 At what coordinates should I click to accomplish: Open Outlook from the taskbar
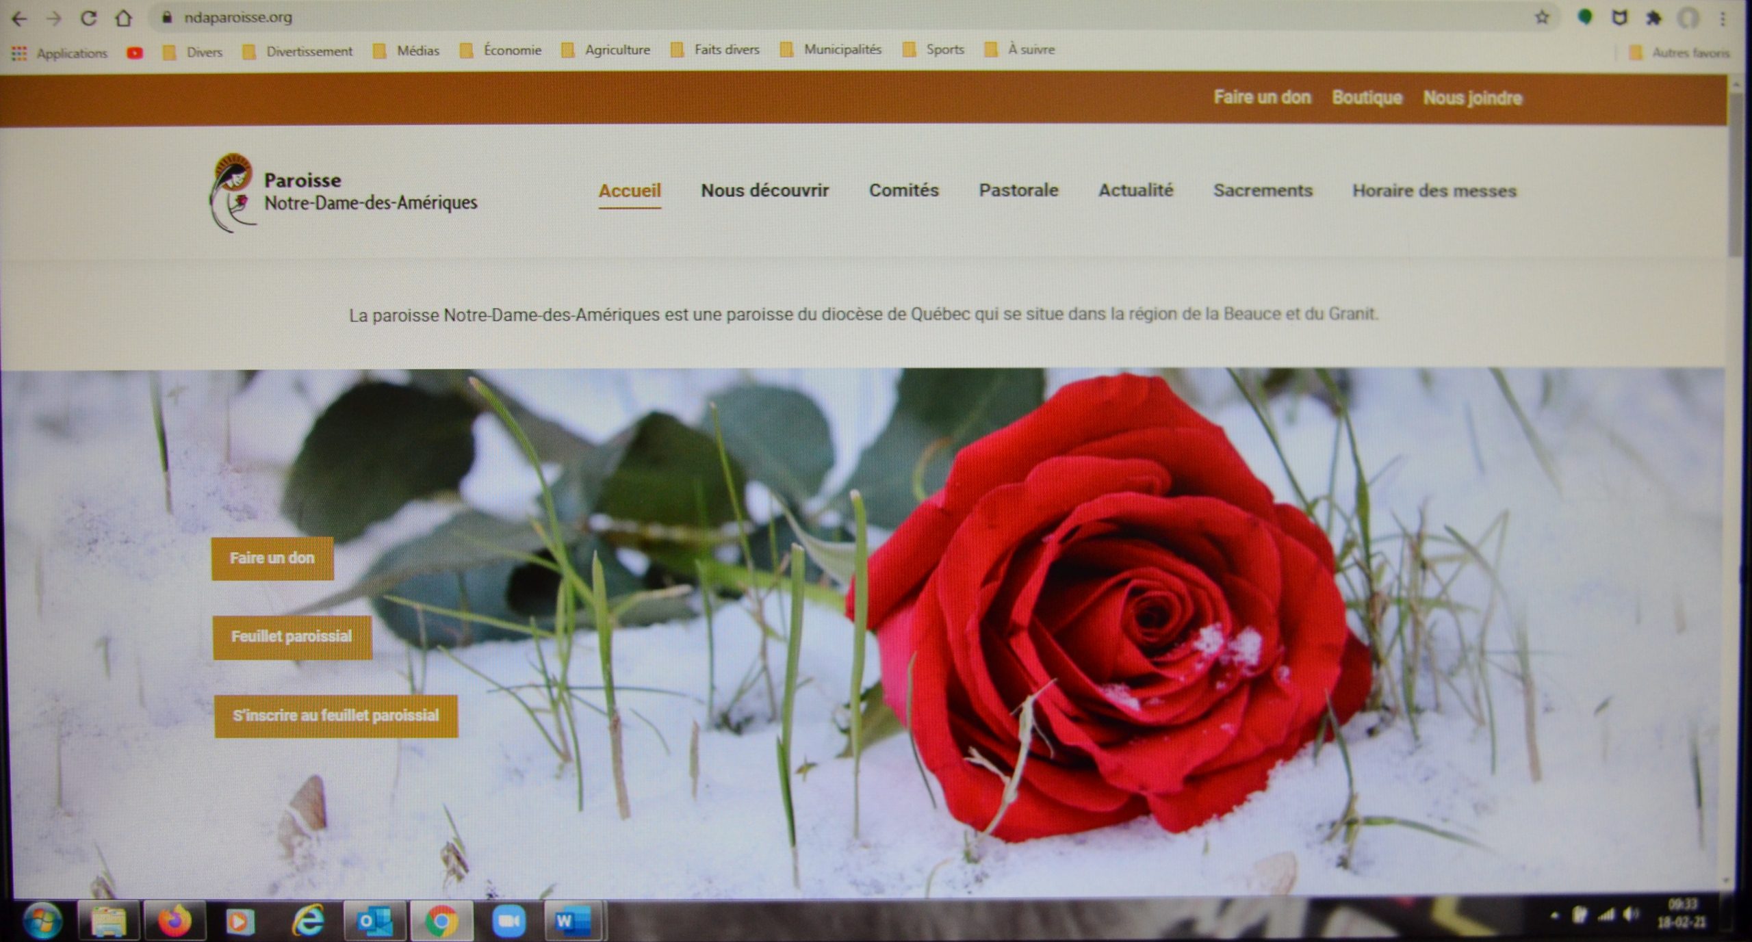pyautogui.click(x=374, y=921)
